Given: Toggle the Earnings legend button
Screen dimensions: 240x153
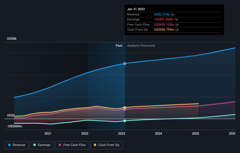Looking at the screenshot, I should [42, 145].
